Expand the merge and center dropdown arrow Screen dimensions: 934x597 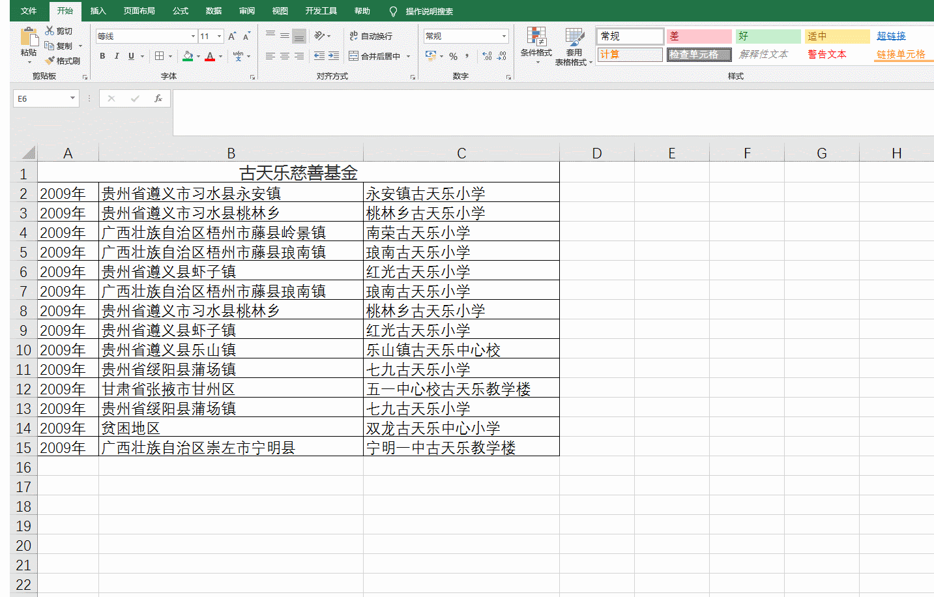(409, 56)
